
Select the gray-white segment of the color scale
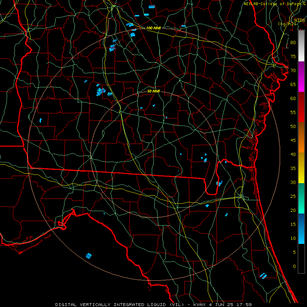(301, 46)
